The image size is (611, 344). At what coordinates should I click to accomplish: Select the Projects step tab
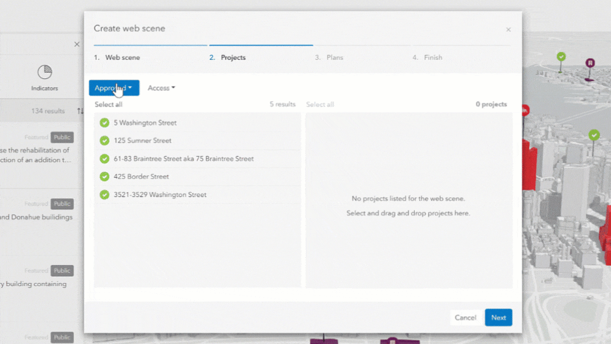pos(228,57)
